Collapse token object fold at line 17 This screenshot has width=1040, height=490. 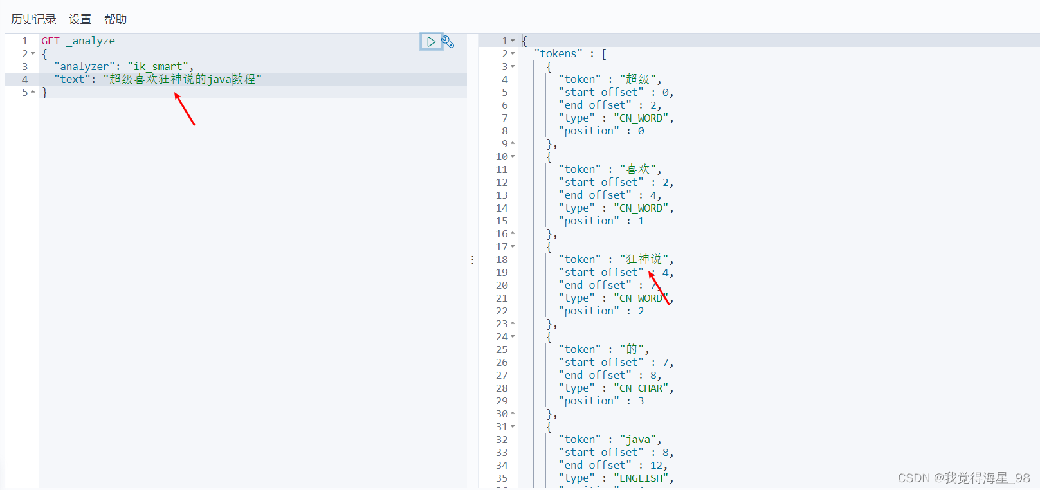click(513, 247)
